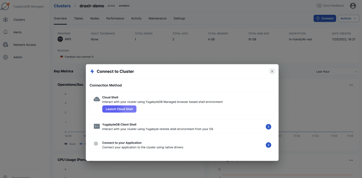
Task: Select Admin in the sidebar
Action: point(18,57)
